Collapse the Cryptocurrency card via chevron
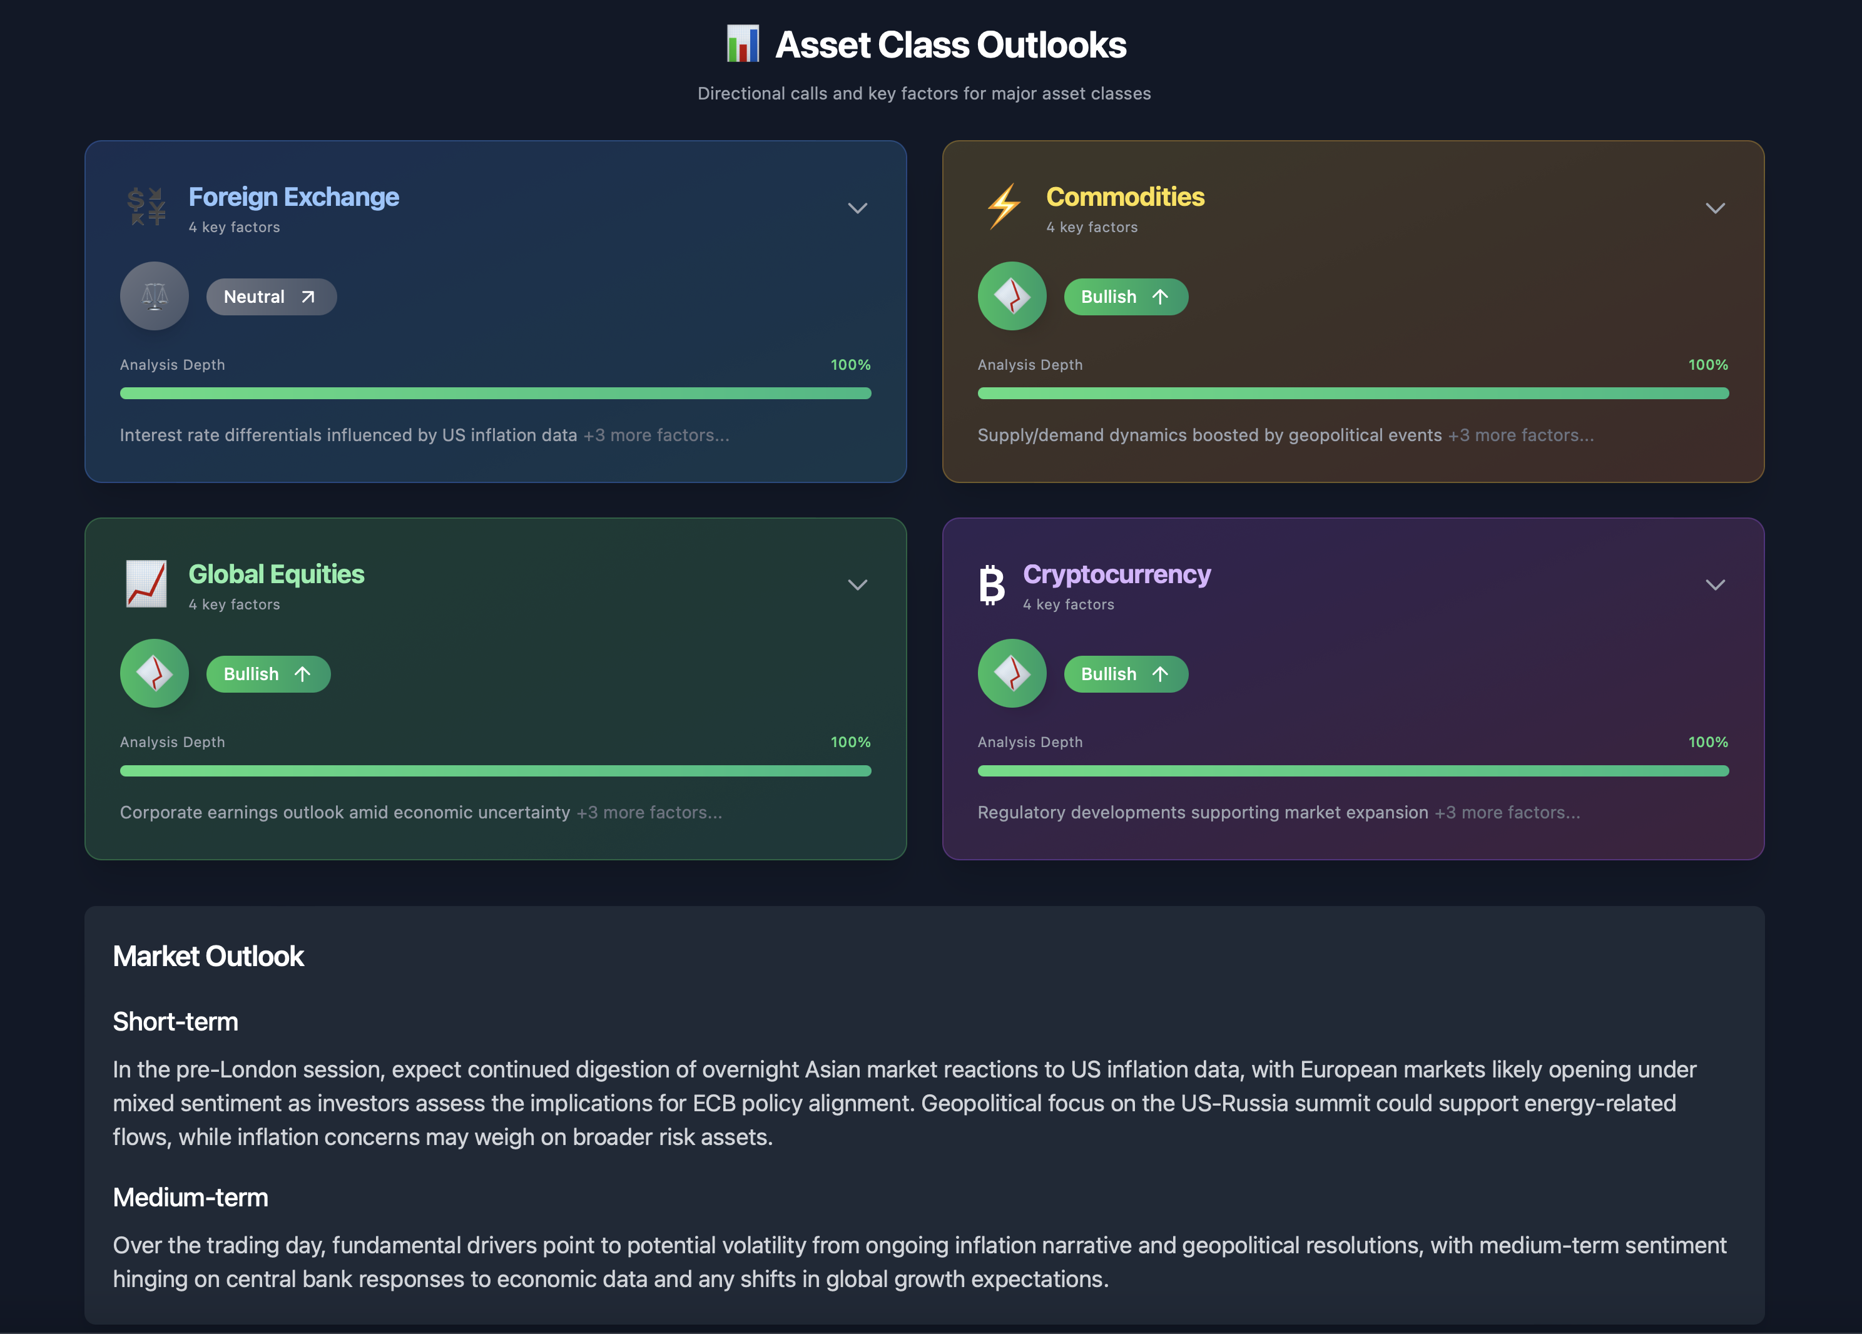Viewport: 1862px width, 1334px height. coord(1715,585)
